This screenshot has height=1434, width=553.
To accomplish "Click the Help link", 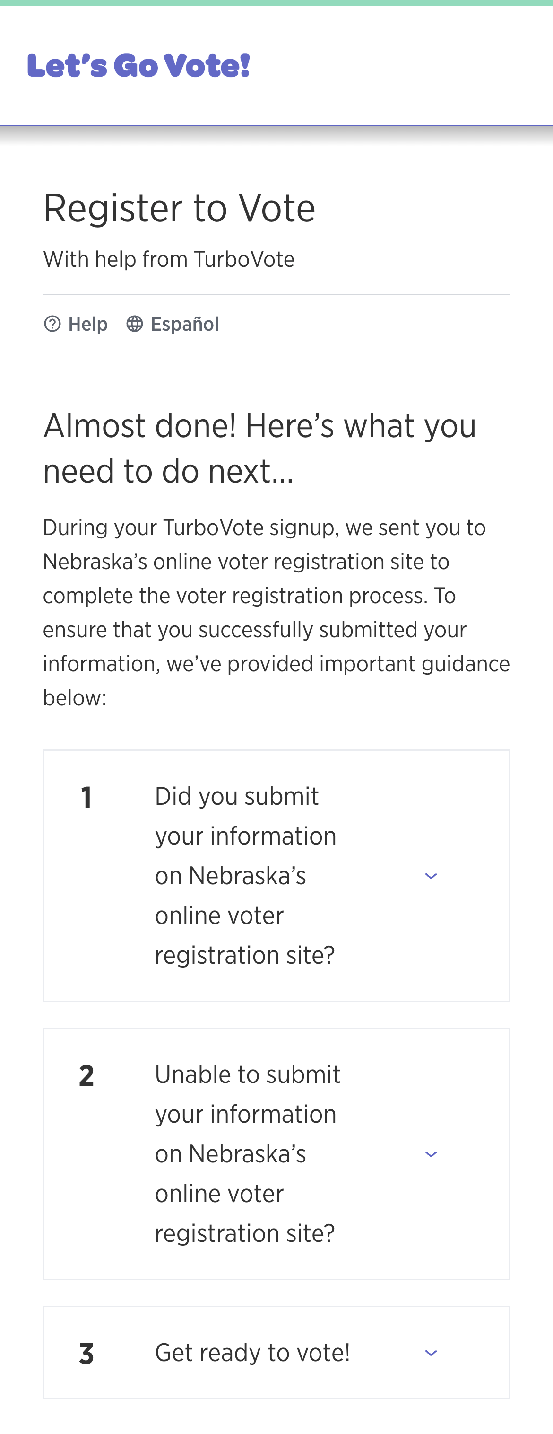I will point(87,324).
